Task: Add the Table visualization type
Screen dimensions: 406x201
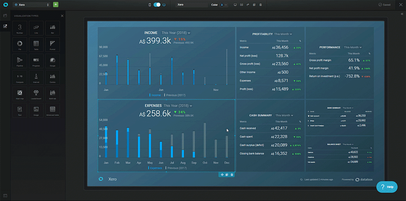Action: click(36, 45)
